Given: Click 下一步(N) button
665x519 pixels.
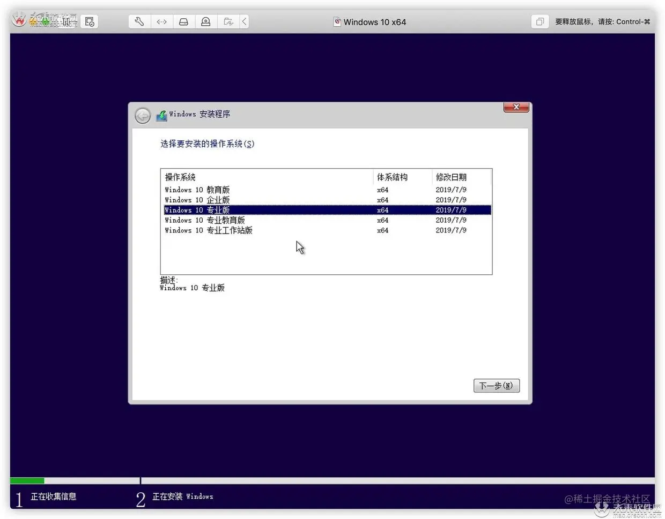Looking at the screenshot, I should [x=497, y=386].
